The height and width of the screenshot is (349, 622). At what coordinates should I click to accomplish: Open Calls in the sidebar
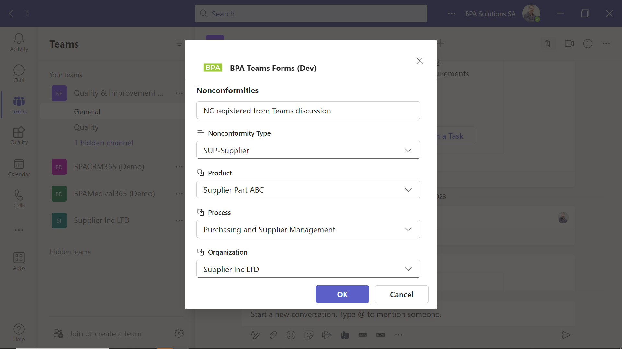tap(19, 199)
